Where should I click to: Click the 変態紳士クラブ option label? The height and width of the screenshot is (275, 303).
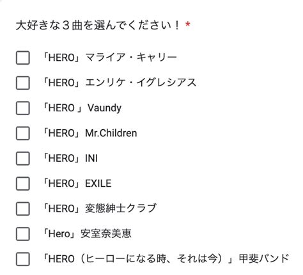click(99, 208)
